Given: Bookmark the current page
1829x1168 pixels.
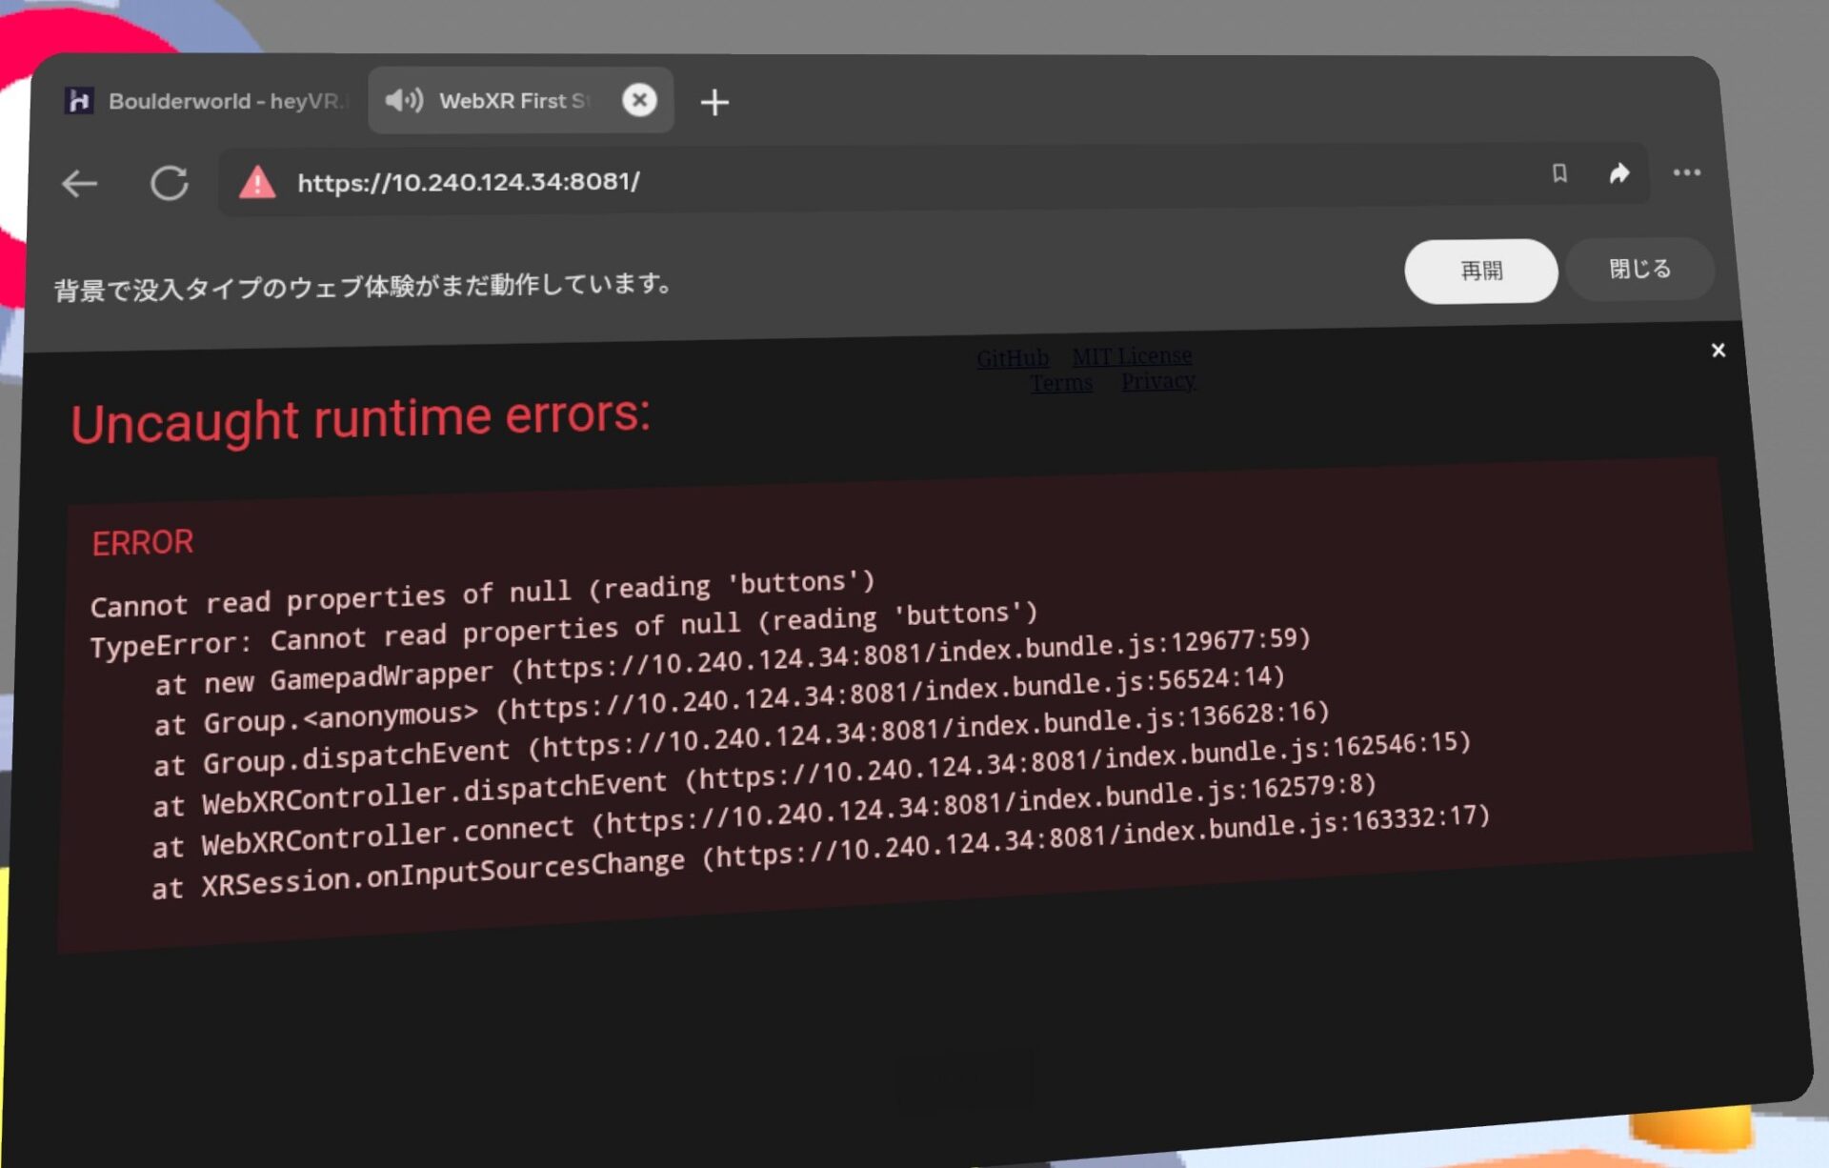Looking at the screenshot, I should click(1559, 173).
